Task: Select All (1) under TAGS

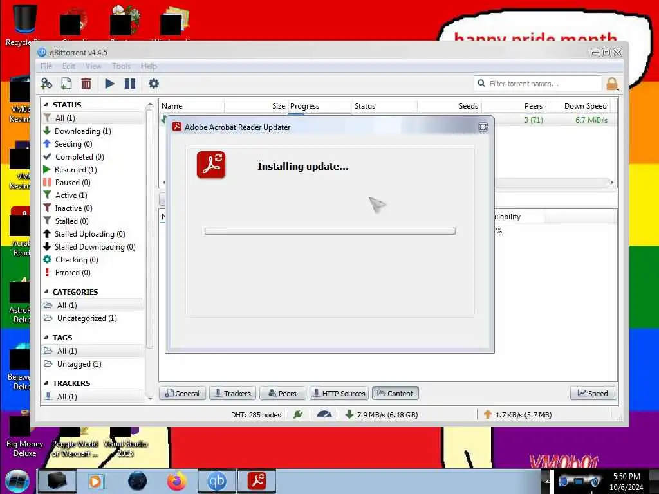Action: click(93, 351)
